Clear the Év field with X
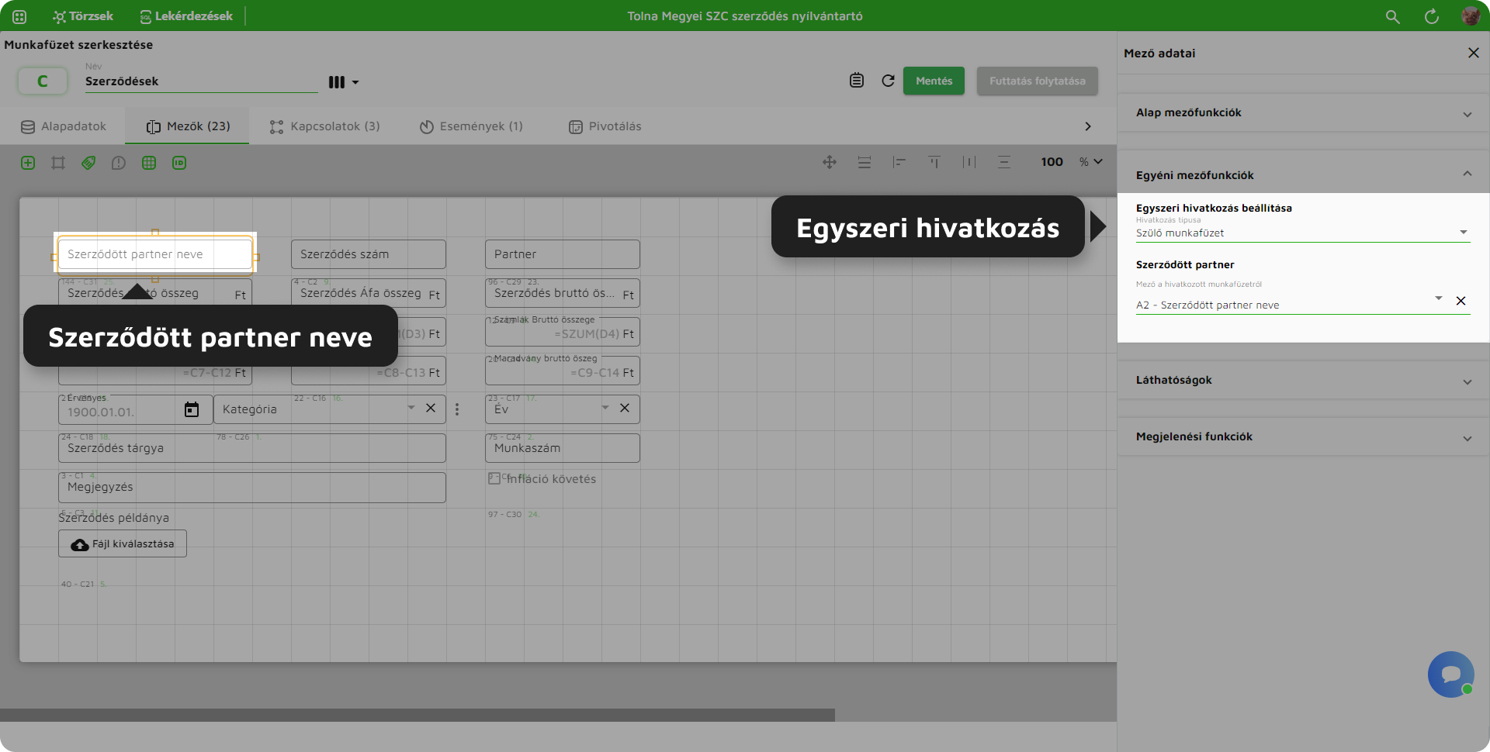The height and width of the screenshot is (752, 1490). pyautogui.click(x=625, y=408)
